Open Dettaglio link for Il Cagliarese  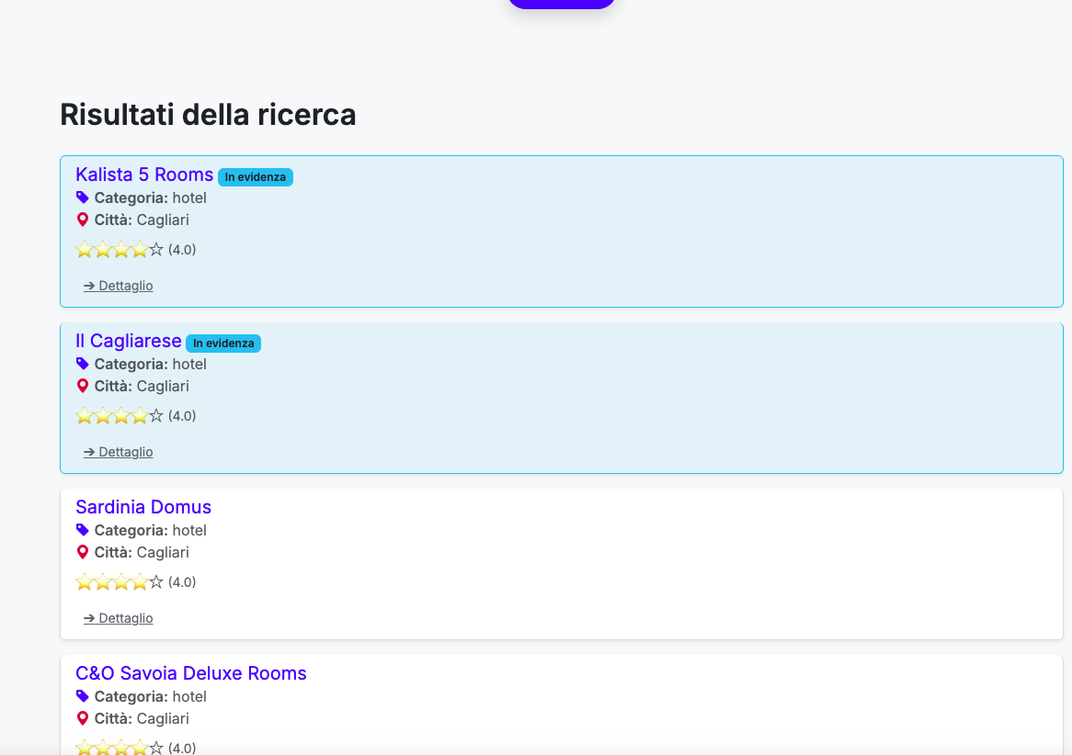(119, 452)
